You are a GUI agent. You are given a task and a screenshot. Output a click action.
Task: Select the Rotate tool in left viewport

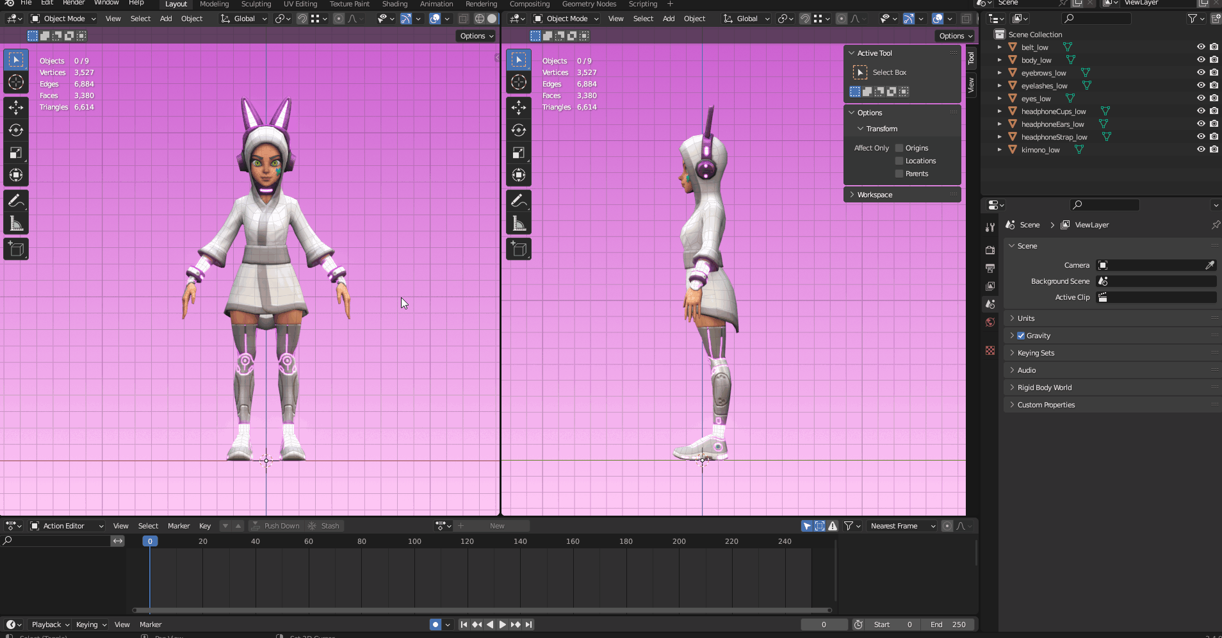click(x=16, y=130)
